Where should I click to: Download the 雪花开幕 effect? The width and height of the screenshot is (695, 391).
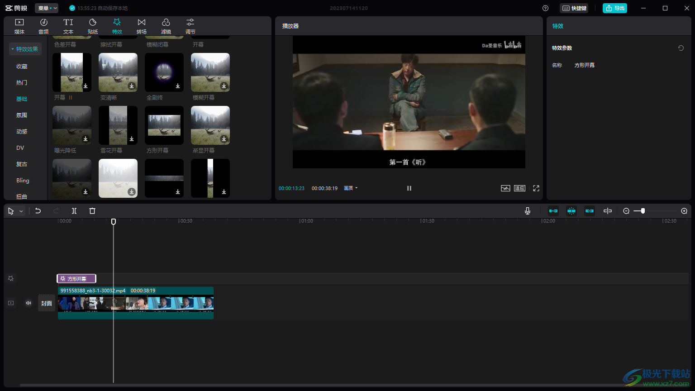132,139
